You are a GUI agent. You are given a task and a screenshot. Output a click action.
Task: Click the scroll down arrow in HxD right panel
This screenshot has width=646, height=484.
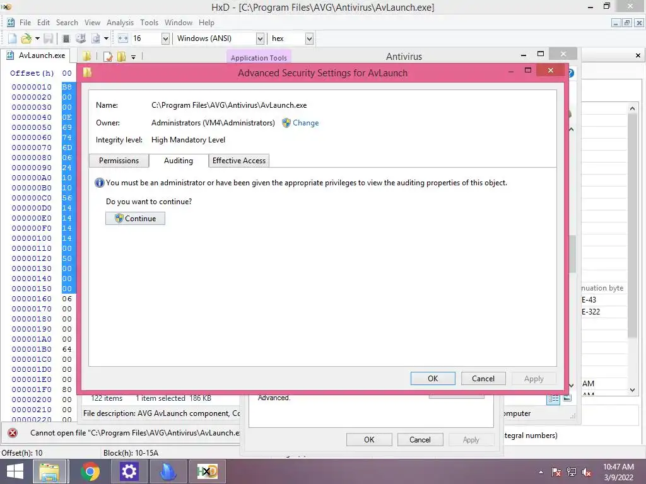[632, 389]
